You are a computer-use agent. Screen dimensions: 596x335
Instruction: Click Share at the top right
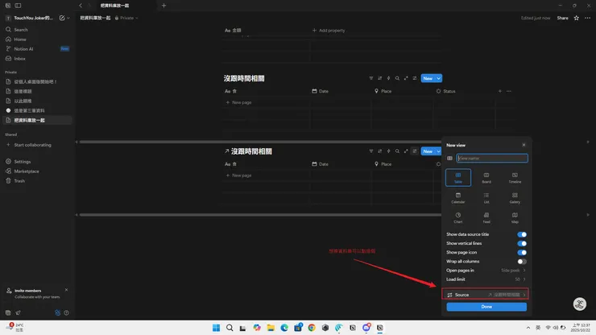point(562,18)
